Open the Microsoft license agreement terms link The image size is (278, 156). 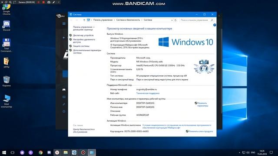(177, 126)
